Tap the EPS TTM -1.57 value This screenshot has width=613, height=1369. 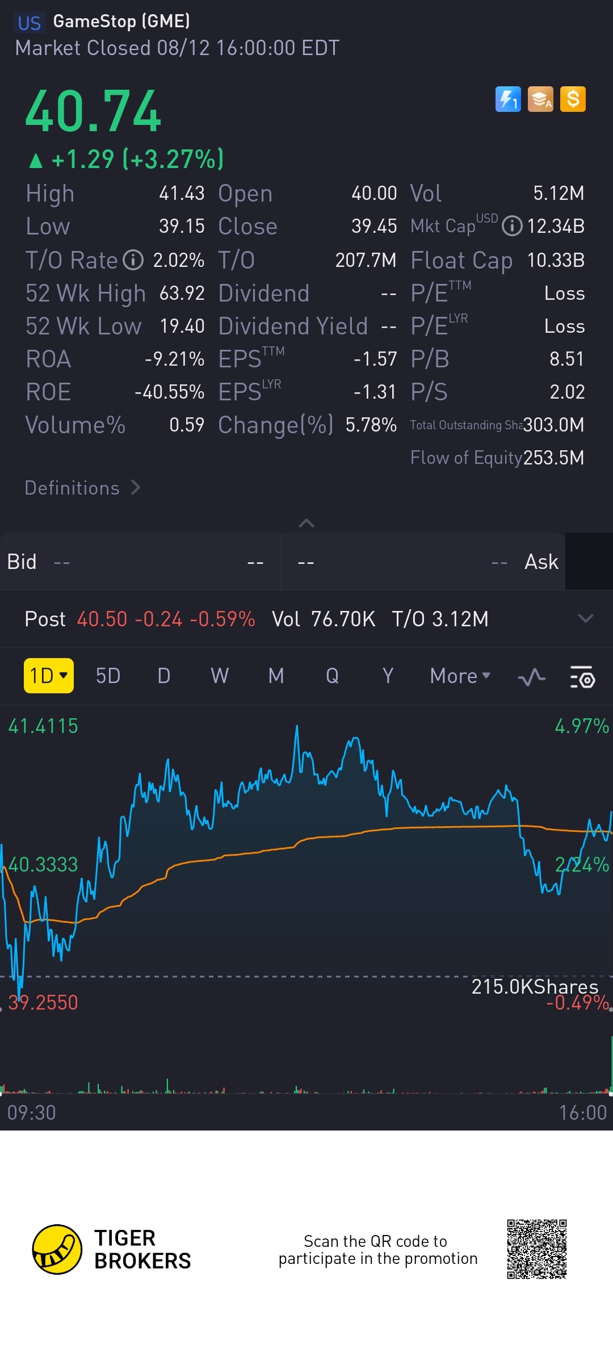point(375,359)
